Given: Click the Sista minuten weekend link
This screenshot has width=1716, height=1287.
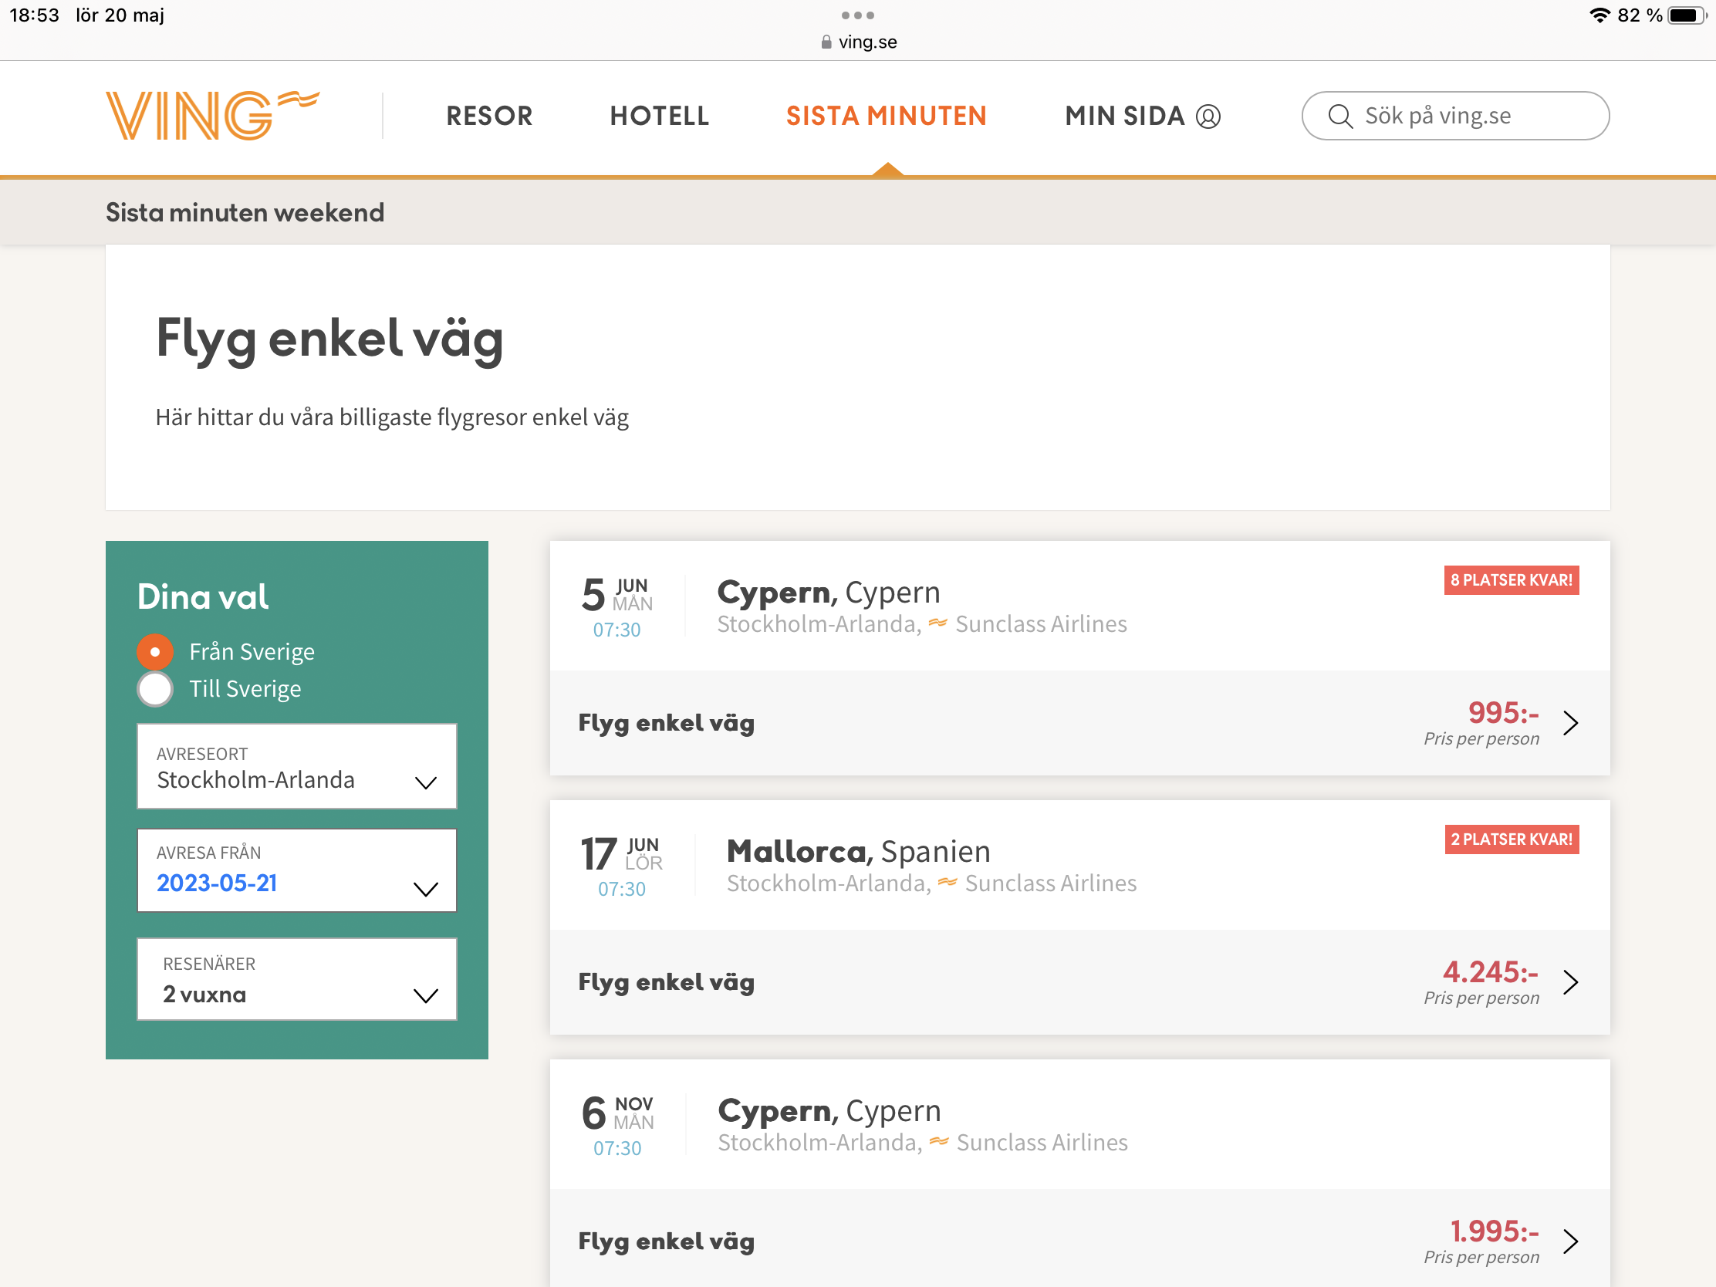Looking at the screenshot, I should click(x=245, y=212).
